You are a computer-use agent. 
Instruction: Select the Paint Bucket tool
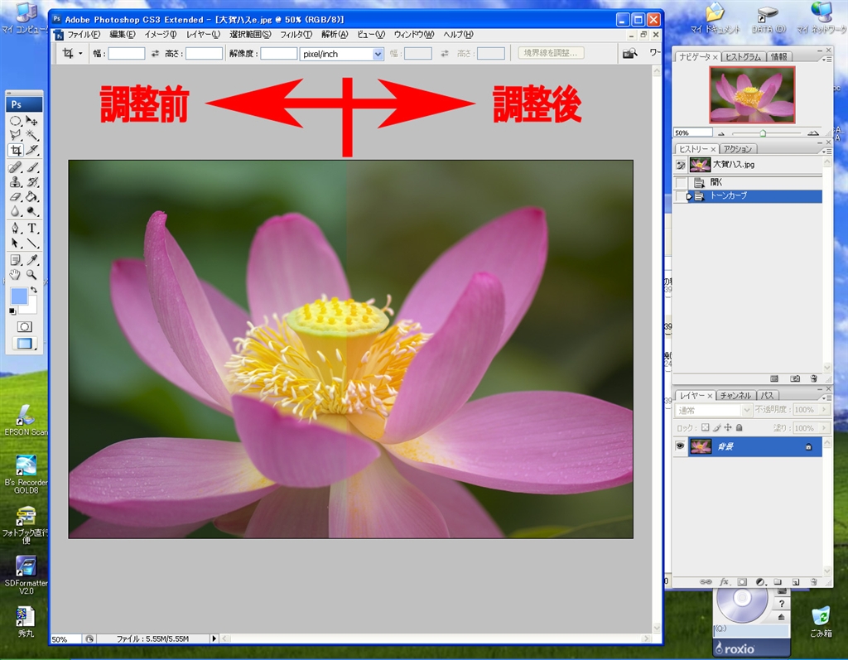(32, 196)
